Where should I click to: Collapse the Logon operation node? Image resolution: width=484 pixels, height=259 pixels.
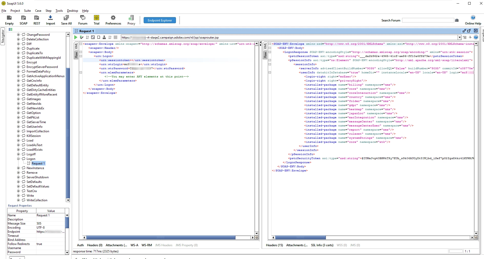[18, 159]
